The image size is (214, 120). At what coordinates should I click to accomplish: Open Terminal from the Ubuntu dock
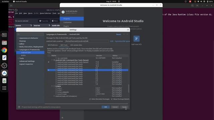tap(4, 35)
